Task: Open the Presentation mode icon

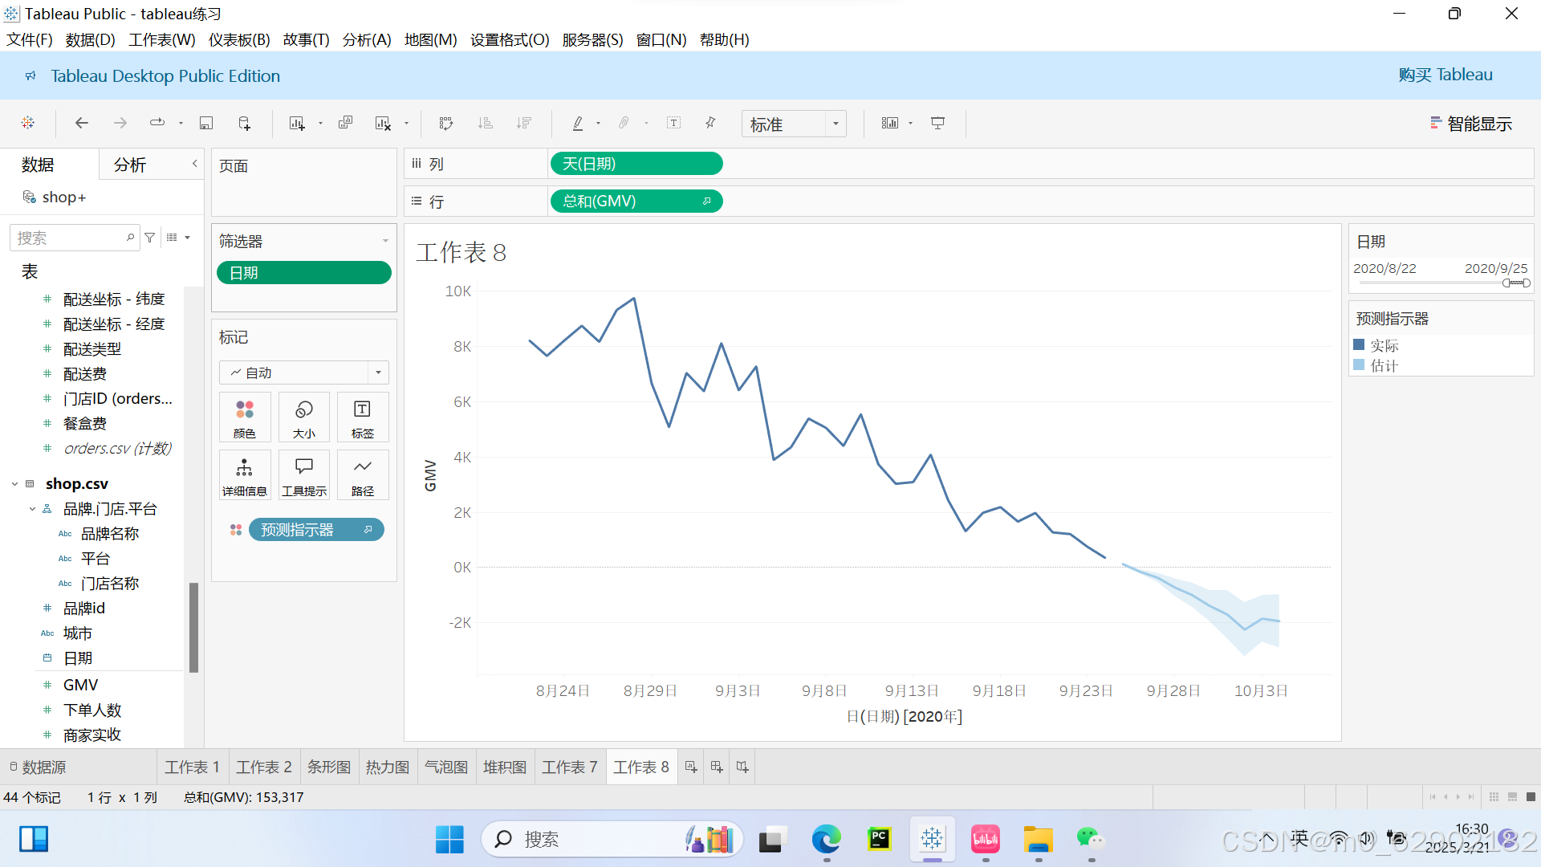Action: (x=937, y=123)
